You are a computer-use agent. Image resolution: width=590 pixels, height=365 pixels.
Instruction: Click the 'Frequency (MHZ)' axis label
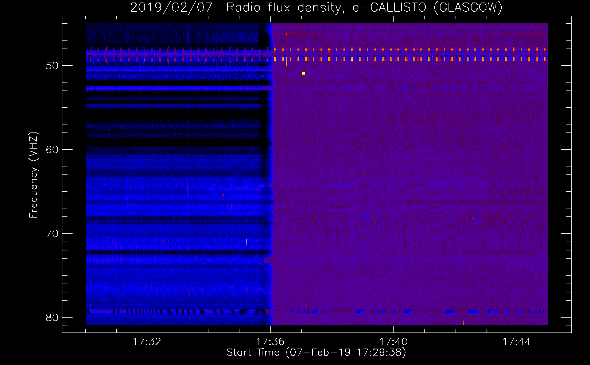pyautogui.click(x=34, y=175)
